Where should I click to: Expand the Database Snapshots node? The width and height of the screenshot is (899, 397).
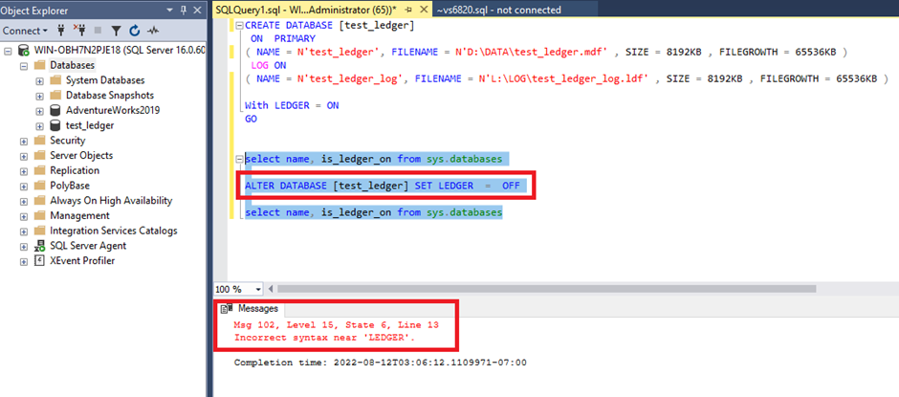(39, 96)
